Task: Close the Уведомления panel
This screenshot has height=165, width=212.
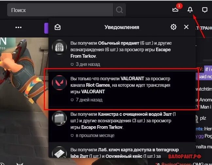Action: pyautogui.click(x=186, y=27)
